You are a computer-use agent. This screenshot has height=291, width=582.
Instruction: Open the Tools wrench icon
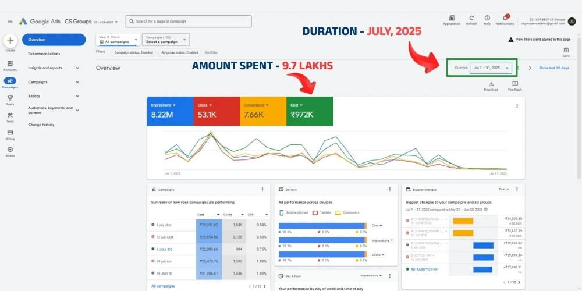pos(10,115)
